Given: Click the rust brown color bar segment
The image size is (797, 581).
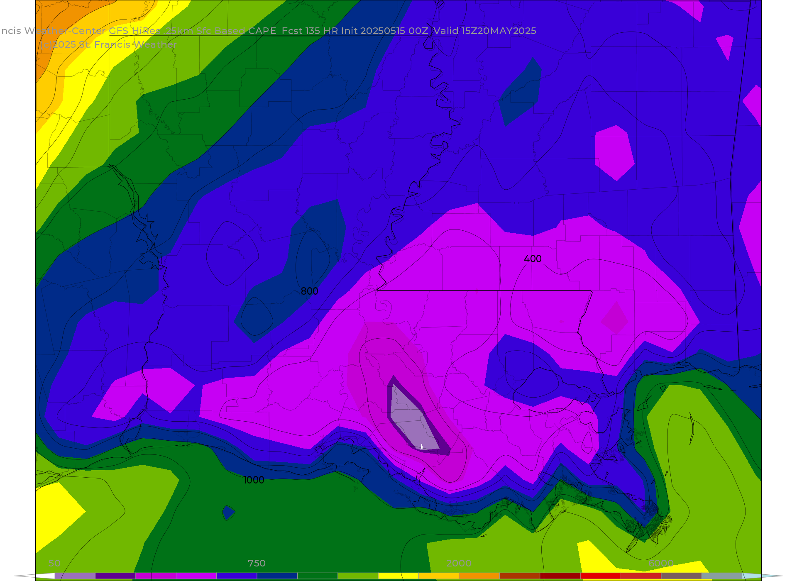Looking at the screenshot, I should point(520,576).
